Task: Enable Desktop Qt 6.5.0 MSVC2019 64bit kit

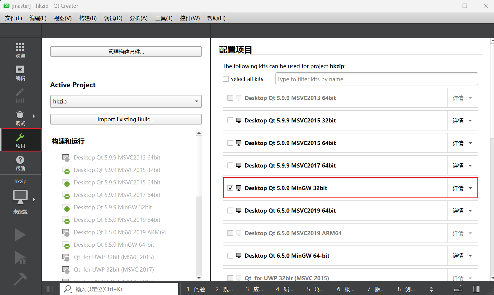Action: point(230,211)
